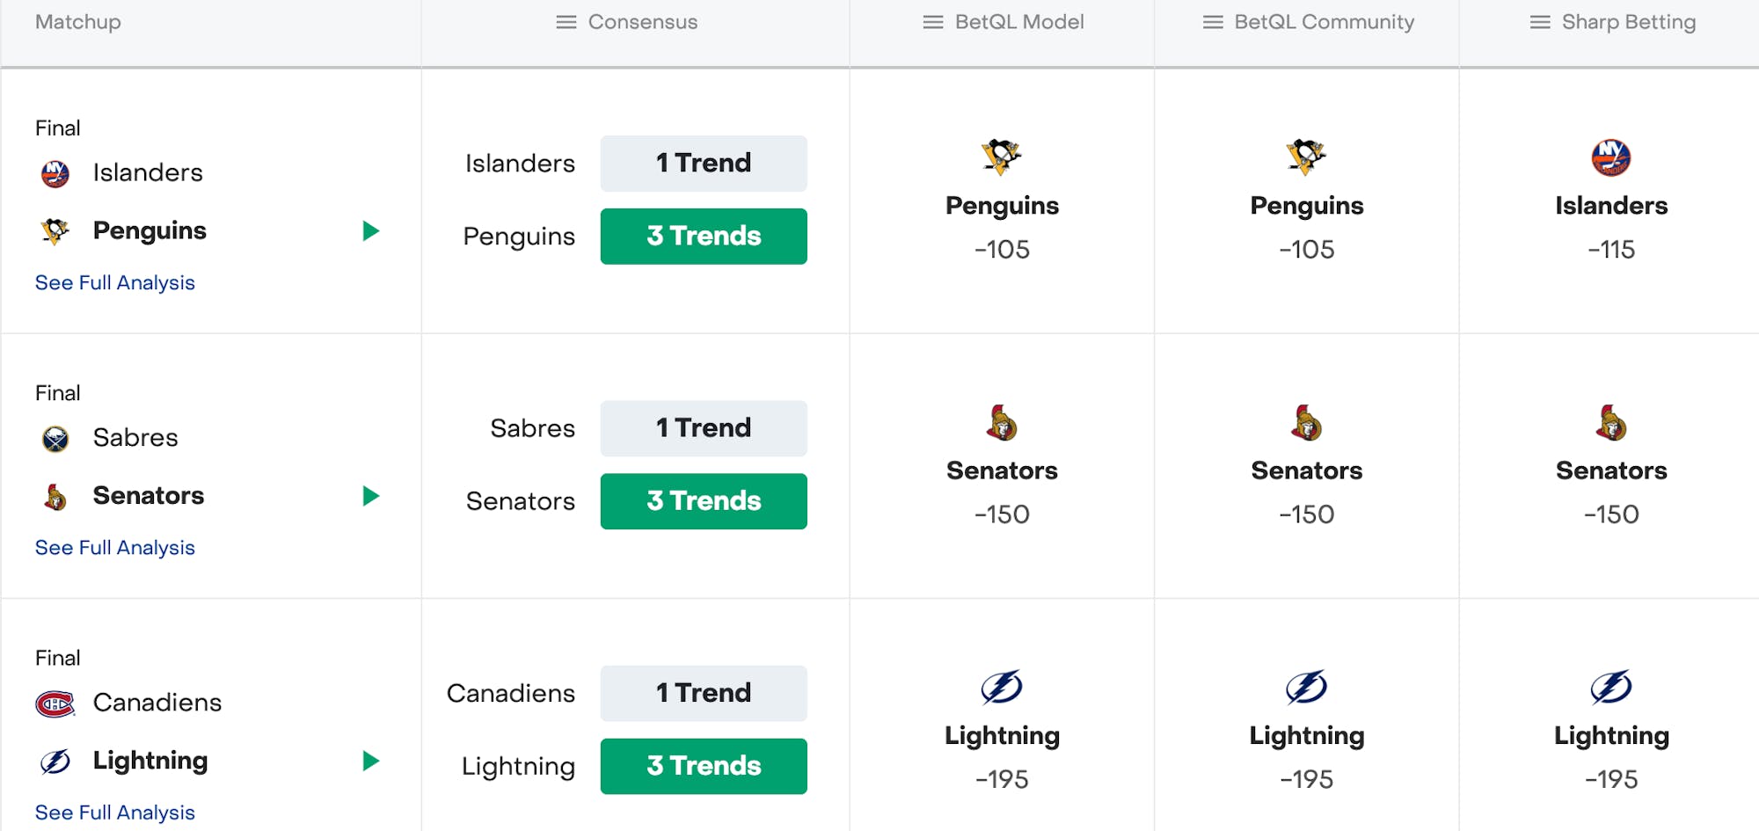The image size is (1759, 831).
Task: Click the Lightning 3 Trends button
Action: (x=704, y=766)
